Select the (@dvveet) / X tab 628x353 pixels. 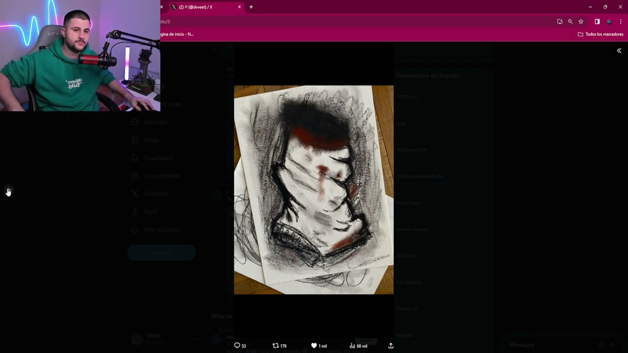pyautogui.click(x=205, y=7)
